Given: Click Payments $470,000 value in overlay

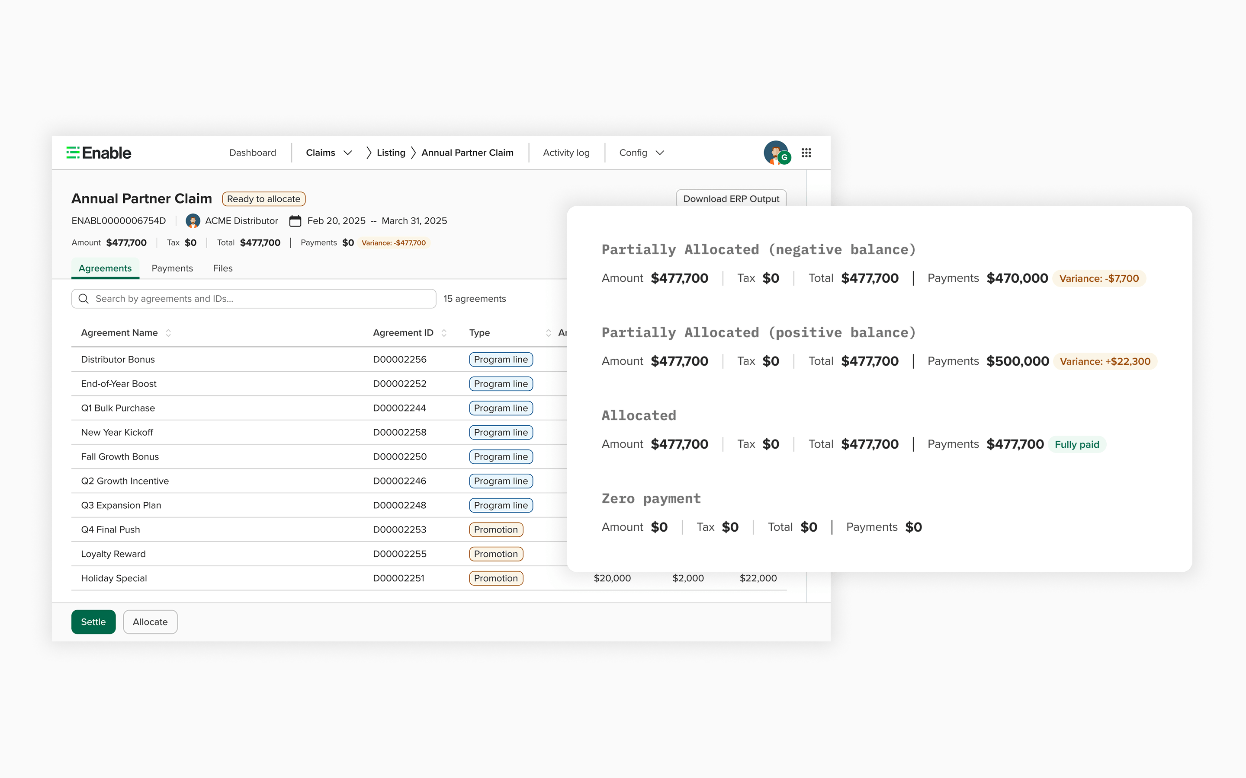Looking at the screenshot, I should point(1017,278).
